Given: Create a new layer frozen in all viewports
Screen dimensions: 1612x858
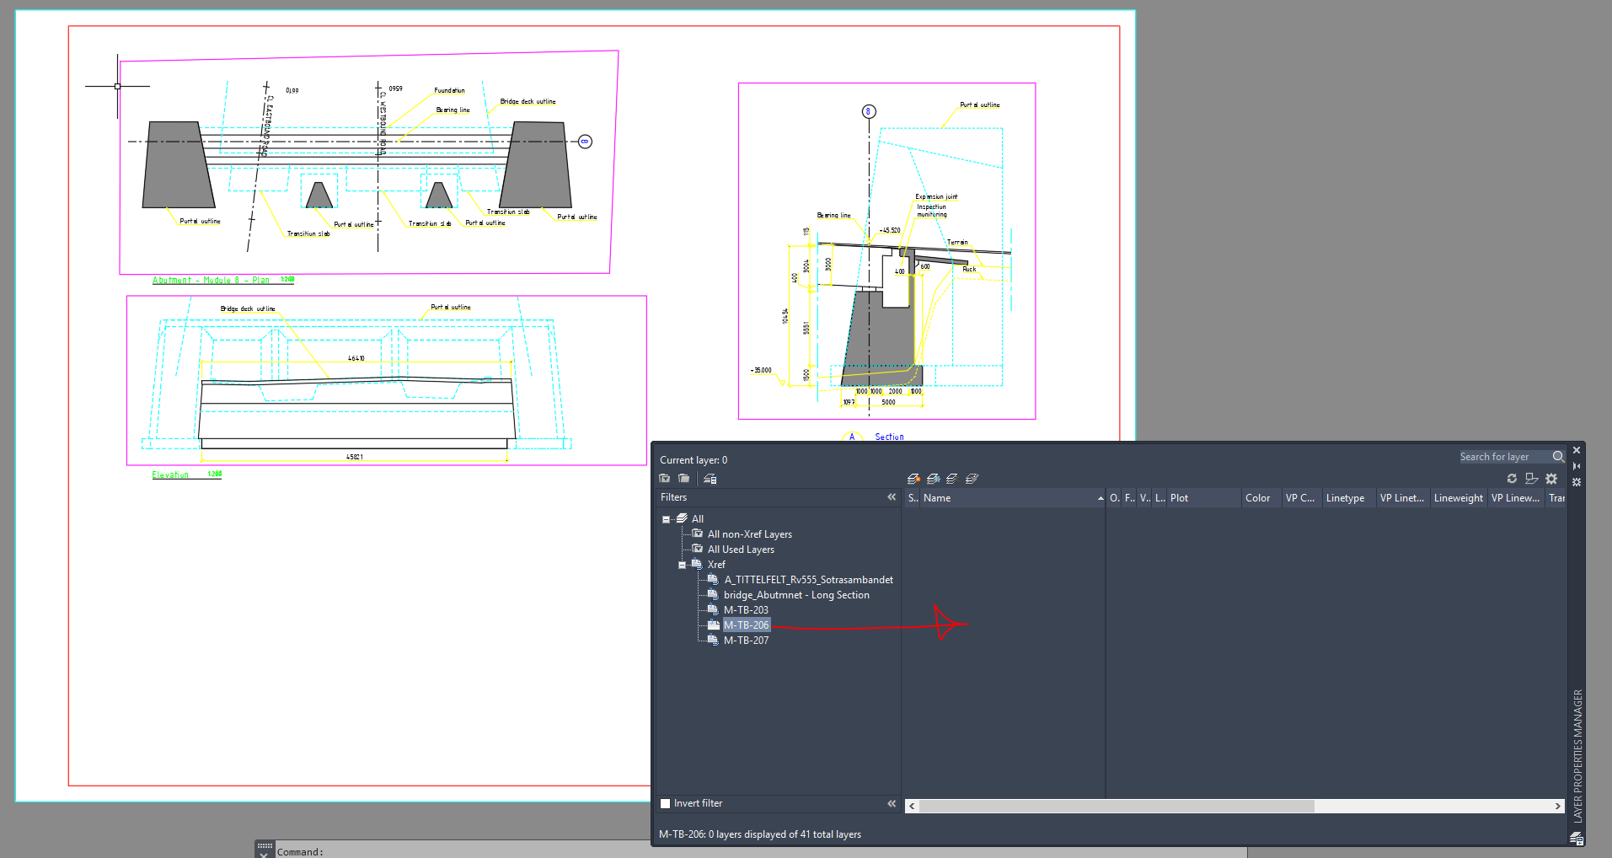Looking at the screenshot, I should [x=933, y=478].
